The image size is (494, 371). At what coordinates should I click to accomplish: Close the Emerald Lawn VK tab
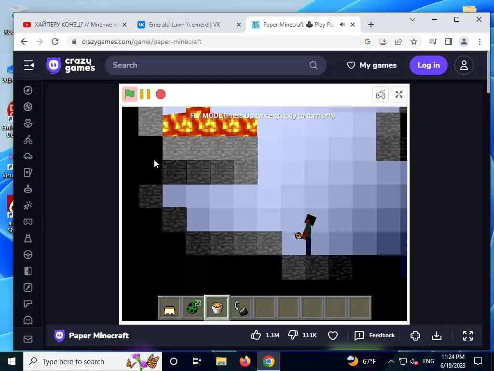coord(239,25)
